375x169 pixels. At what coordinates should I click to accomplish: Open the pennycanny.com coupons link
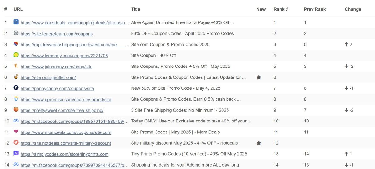[x=57, y=88]
